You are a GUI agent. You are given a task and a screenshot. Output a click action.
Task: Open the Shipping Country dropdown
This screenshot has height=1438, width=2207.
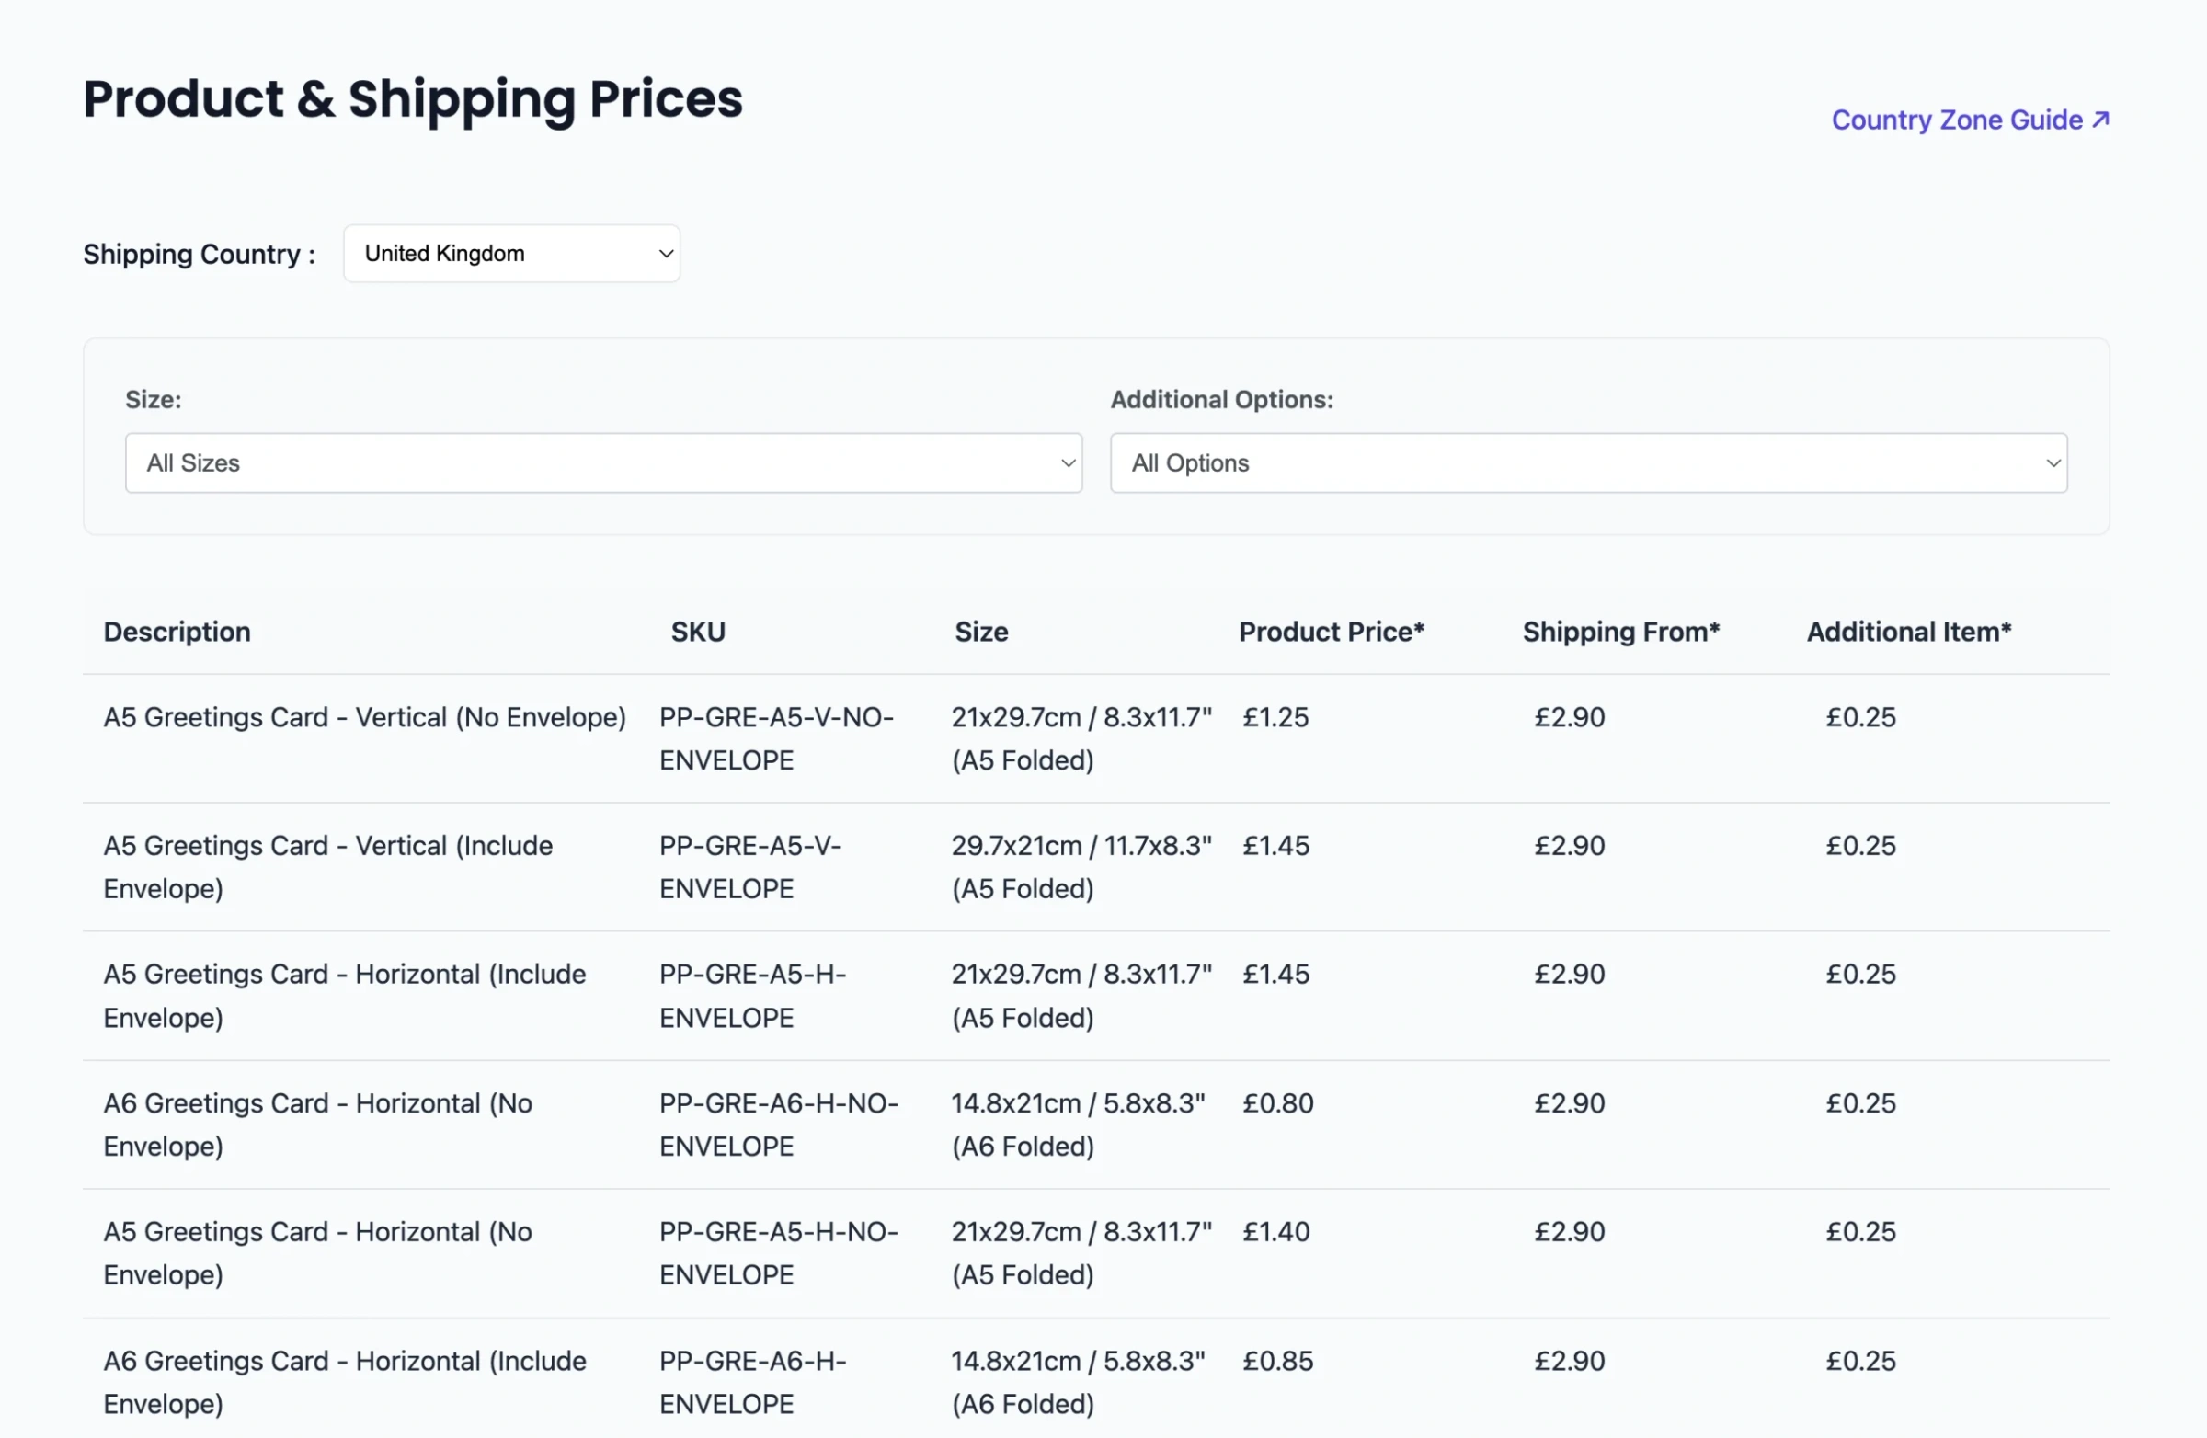[511, 253]
